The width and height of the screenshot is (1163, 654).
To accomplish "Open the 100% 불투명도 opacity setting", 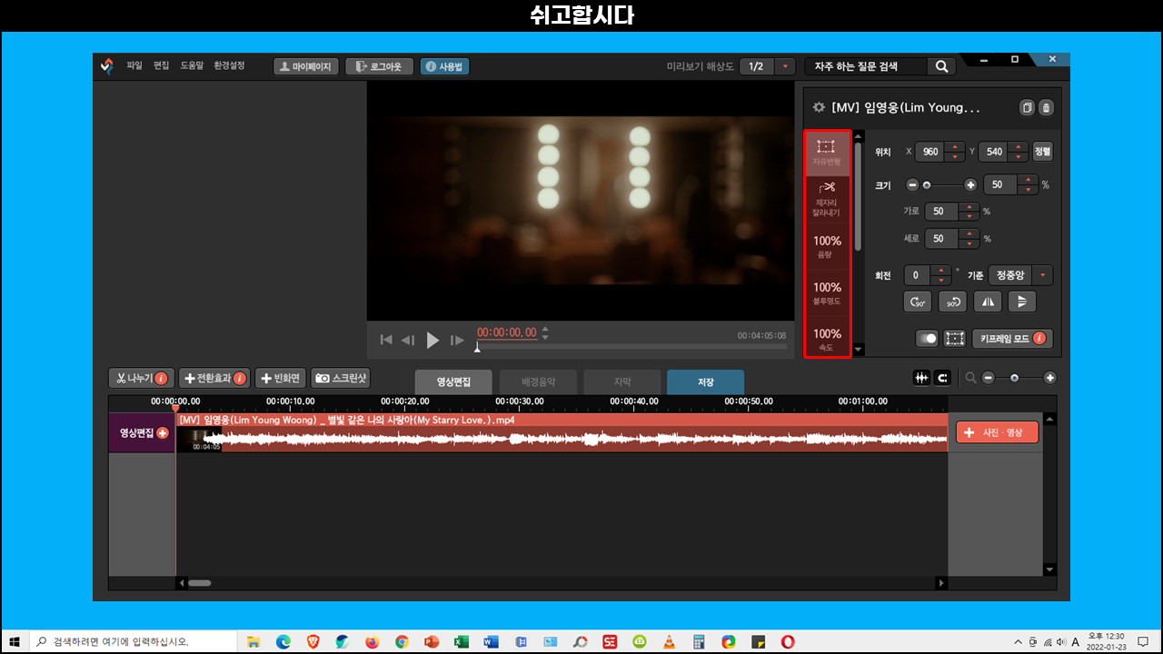I will 827,292.
